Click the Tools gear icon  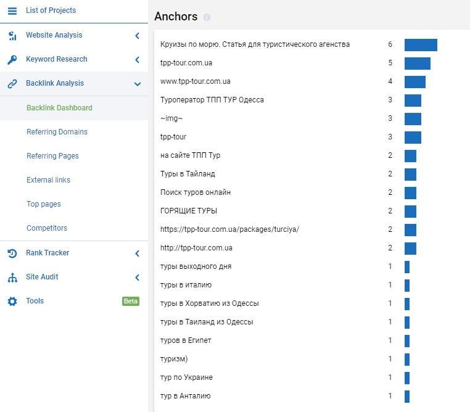(x=12, y=301)
